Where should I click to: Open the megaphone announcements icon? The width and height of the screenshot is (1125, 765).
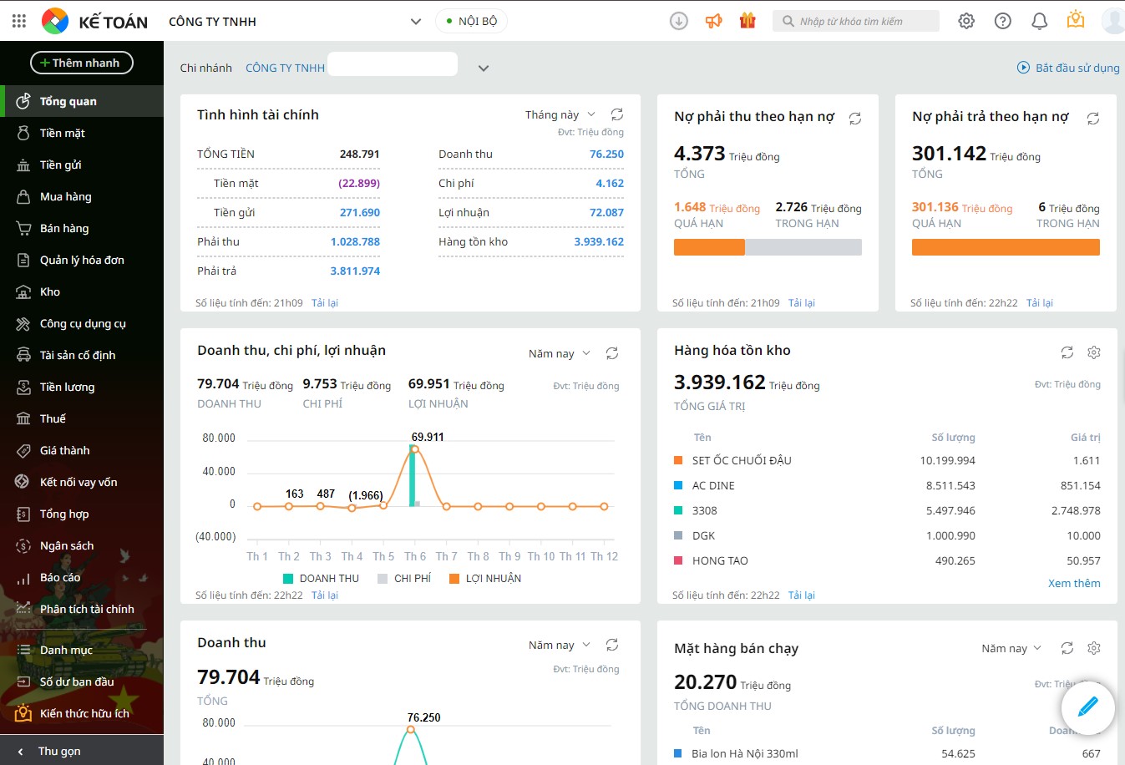point(714,21)
